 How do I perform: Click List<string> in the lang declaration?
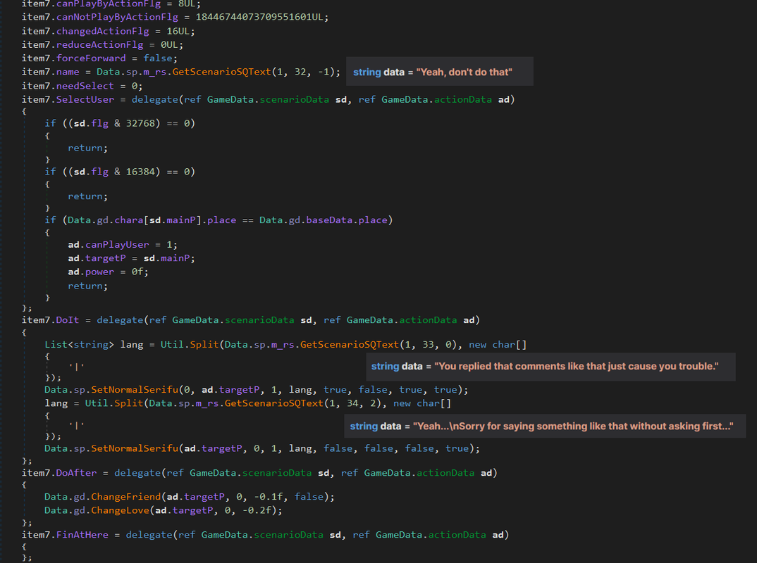pos(79,345)
